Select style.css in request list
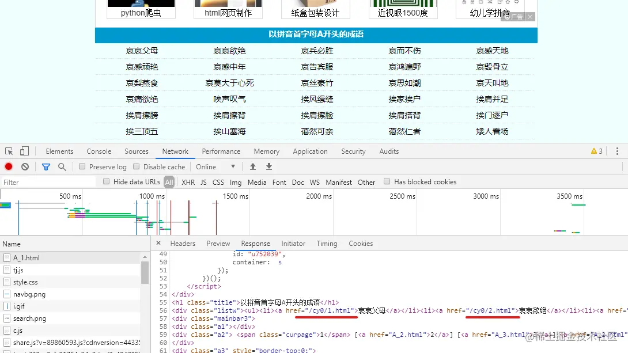Screen dimensions: 628x353 [x=25, y=282]
